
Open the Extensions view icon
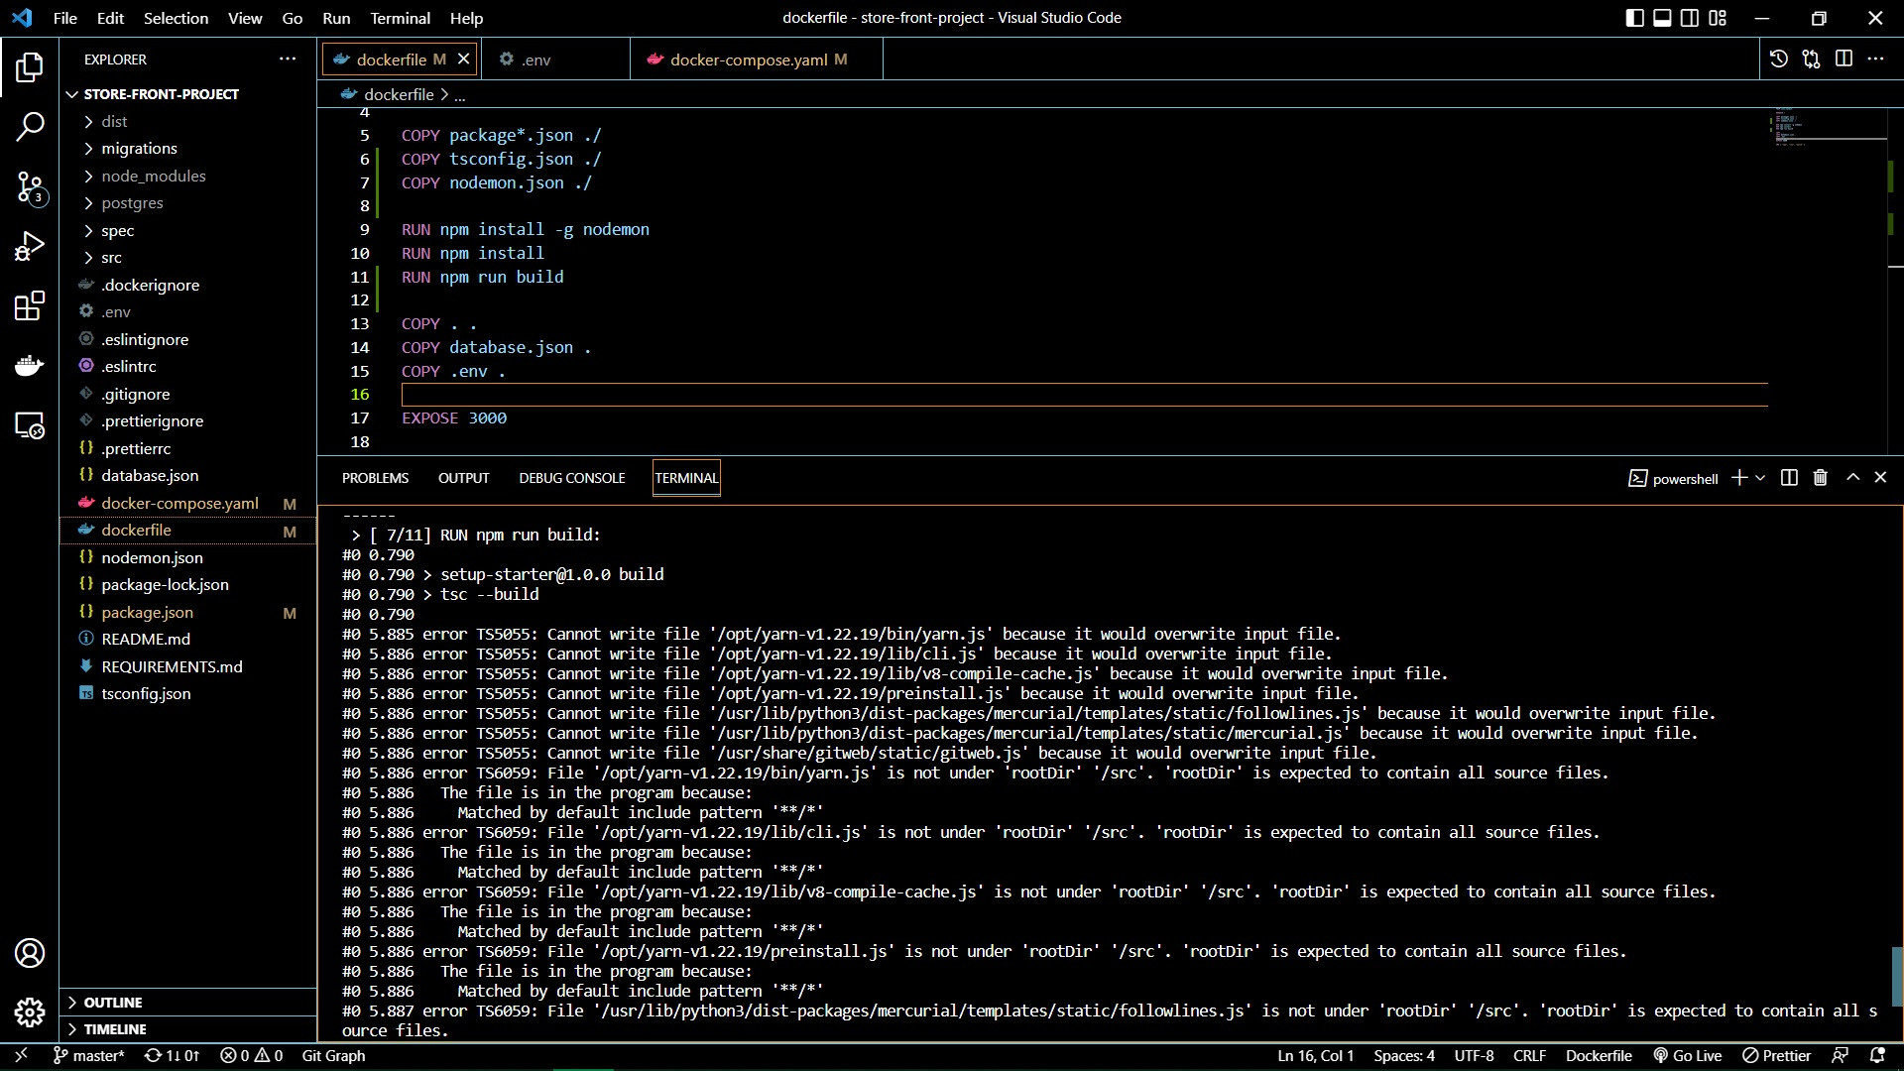pos(30,305)
